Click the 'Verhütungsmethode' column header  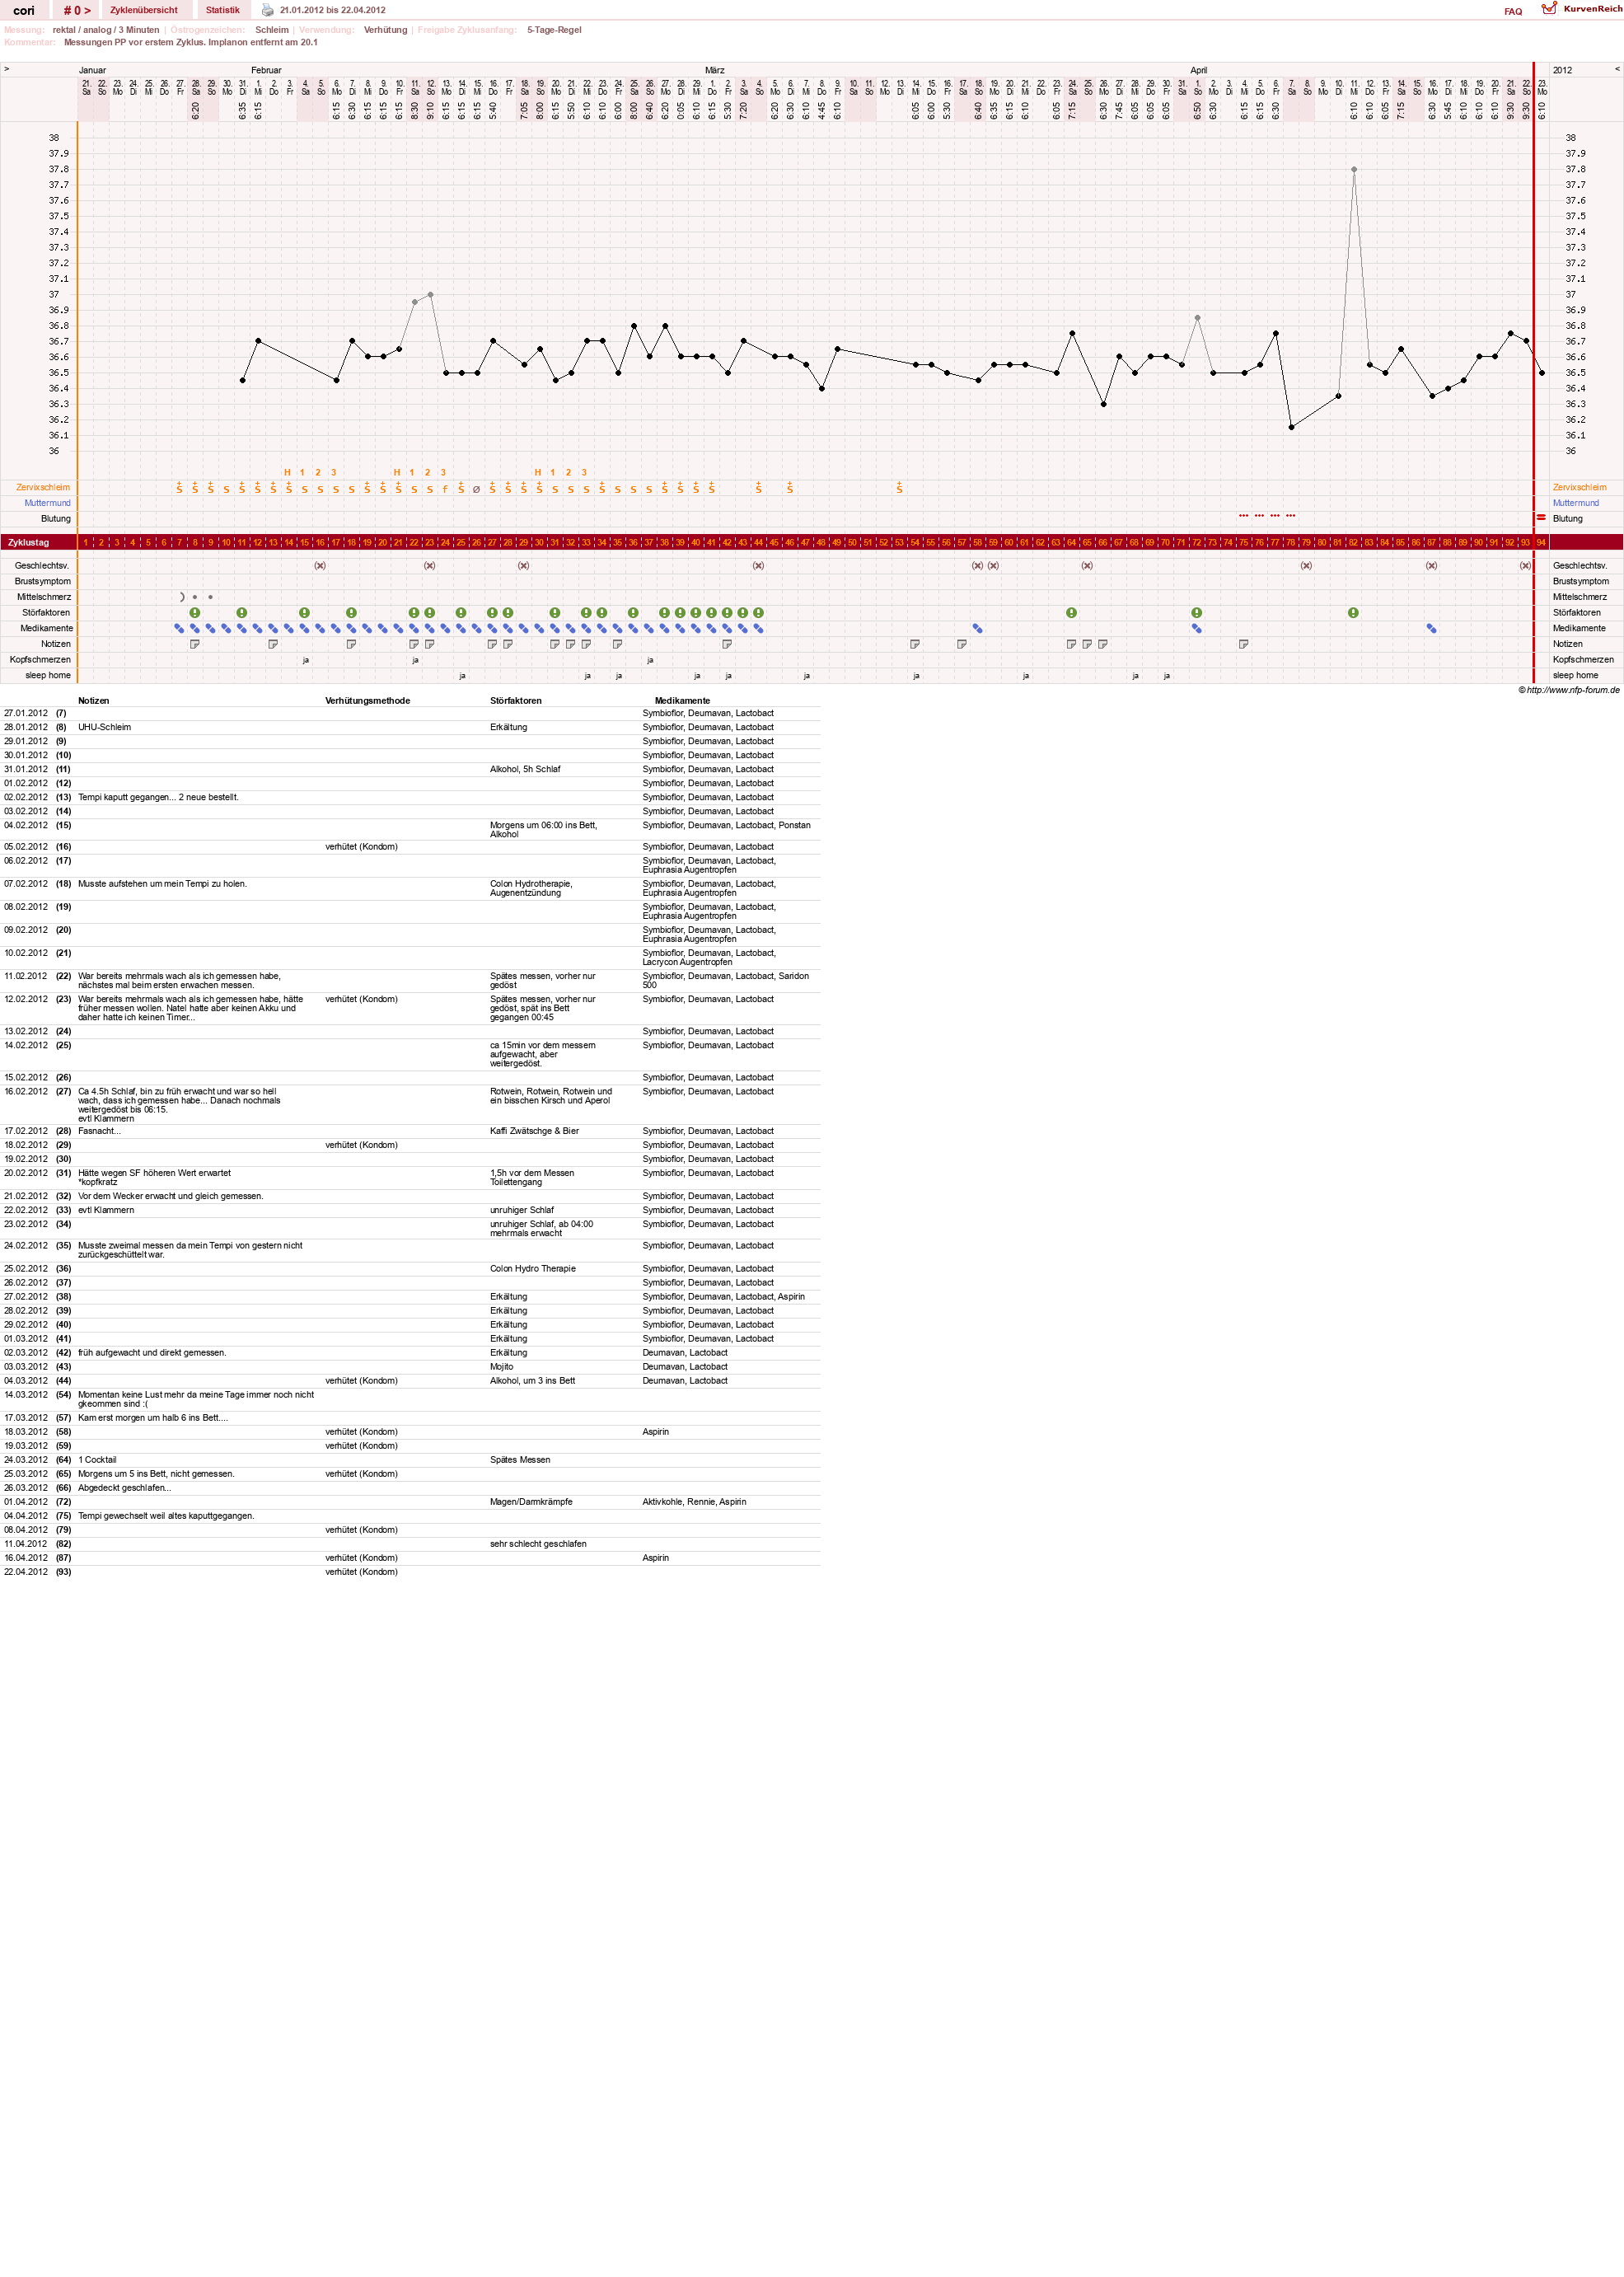point(367,700)
